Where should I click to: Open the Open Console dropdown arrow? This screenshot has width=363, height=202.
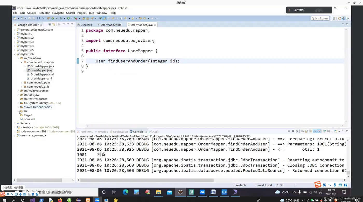[339, 131]
